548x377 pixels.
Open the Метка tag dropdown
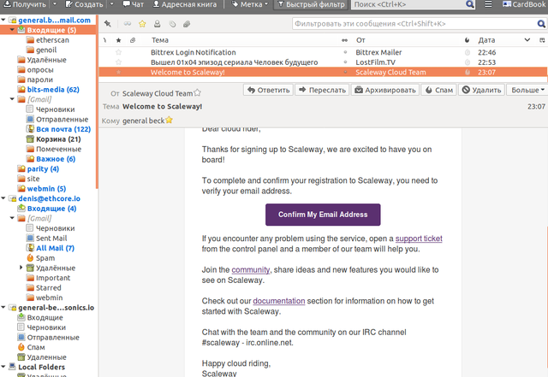click(x=250, y=4)
